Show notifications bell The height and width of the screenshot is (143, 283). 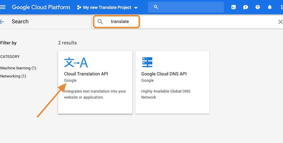(x=270, y=7)
